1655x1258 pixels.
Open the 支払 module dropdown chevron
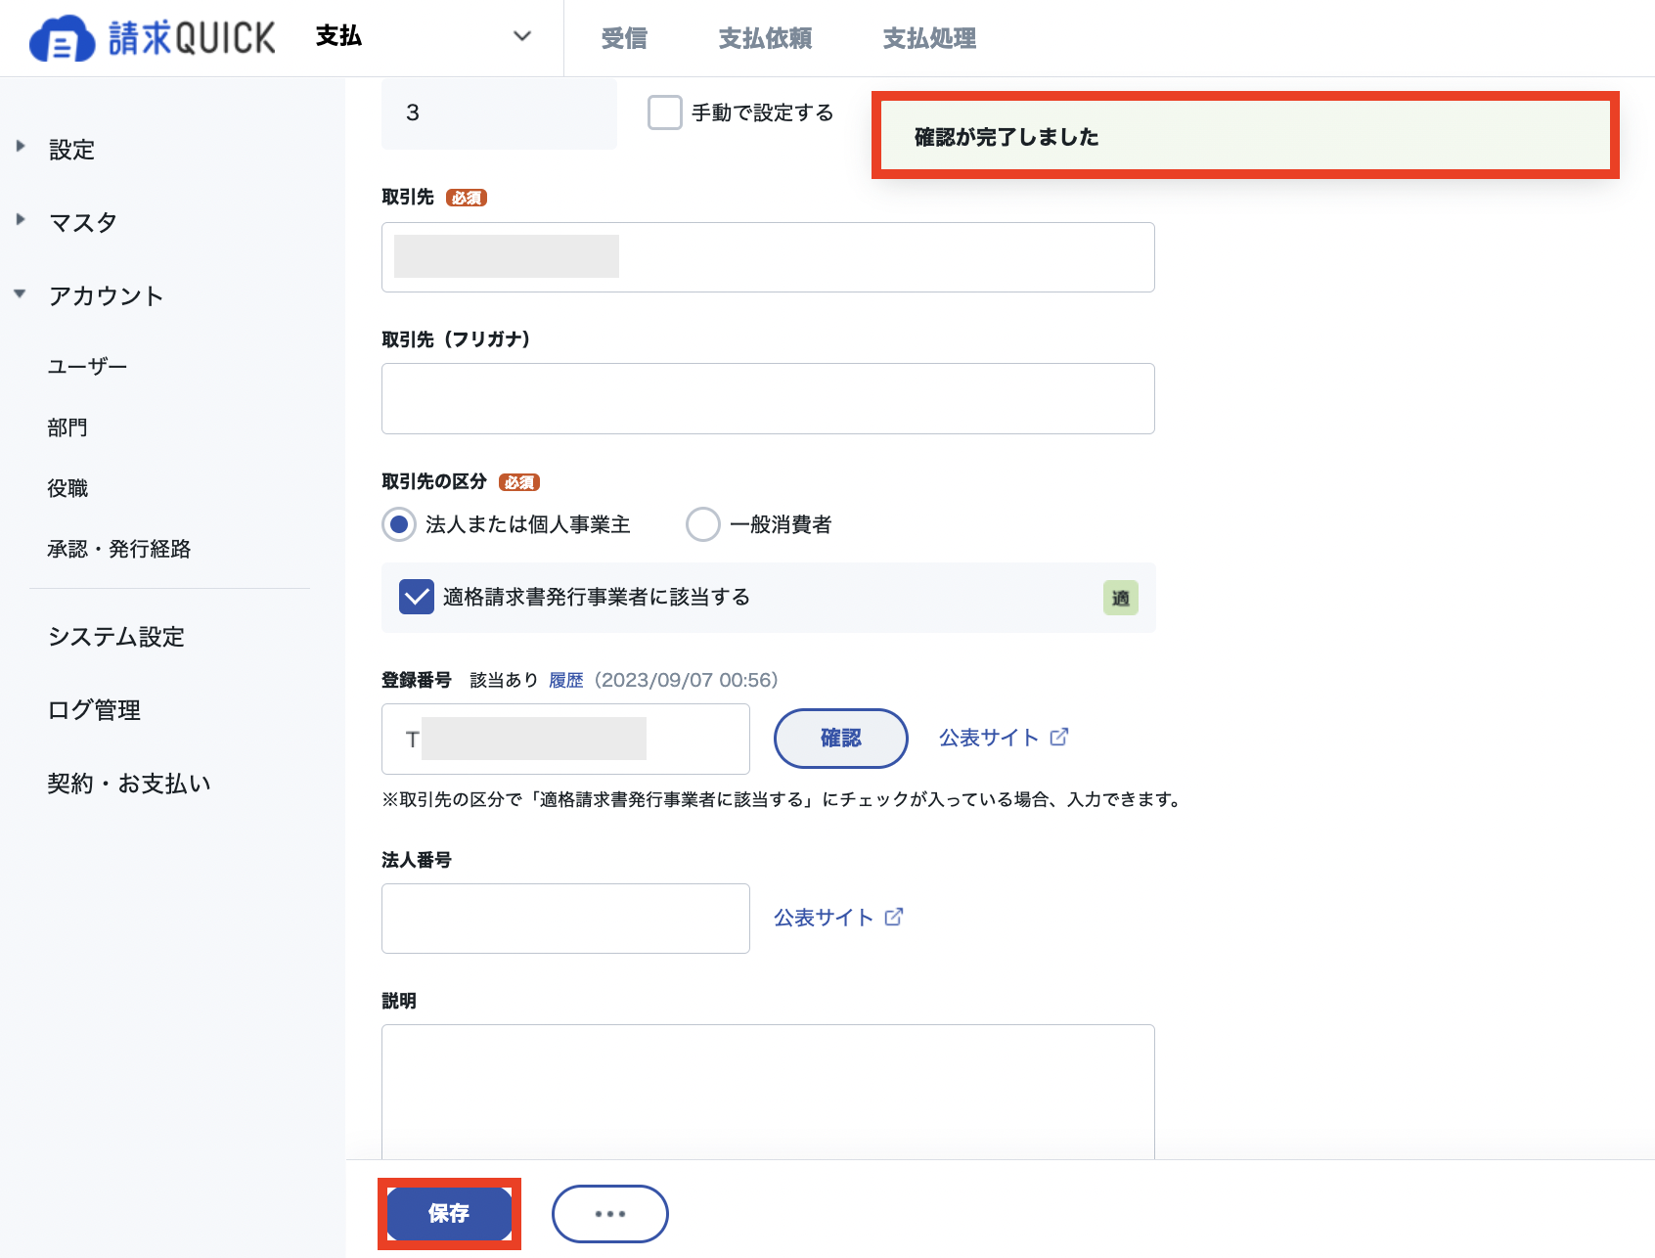[522, 36]
